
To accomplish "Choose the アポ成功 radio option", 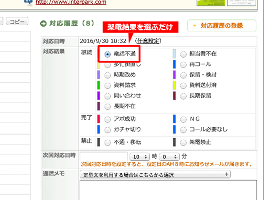I will (107, 119).
